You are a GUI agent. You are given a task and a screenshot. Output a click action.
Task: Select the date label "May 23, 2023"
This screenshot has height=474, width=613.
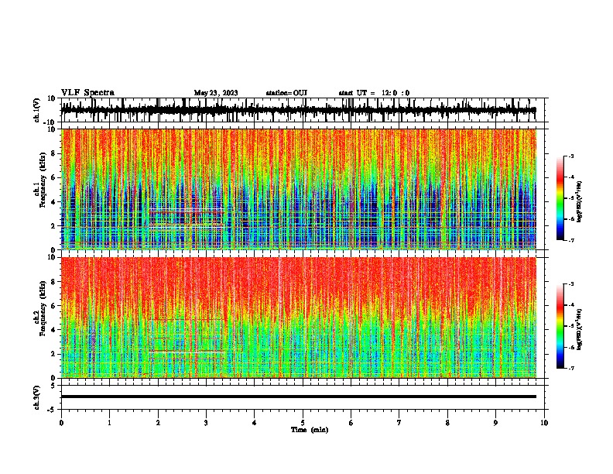click(216, 93)
